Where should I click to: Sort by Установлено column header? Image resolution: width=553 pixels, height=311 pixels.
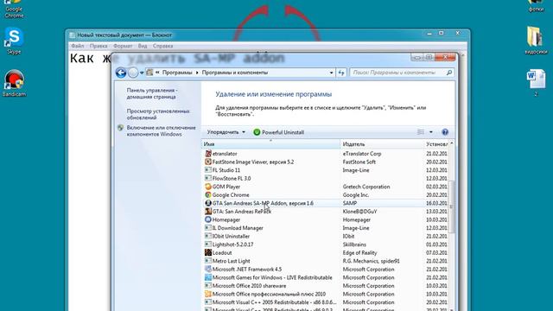(436, 144)
